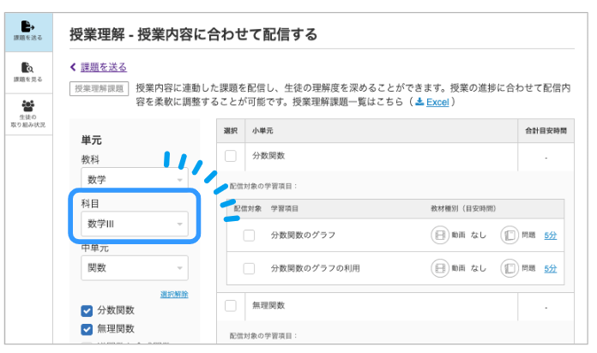Open 5分 link for 分数関数のグラフ
597x353 pixels.
[550, 236]
